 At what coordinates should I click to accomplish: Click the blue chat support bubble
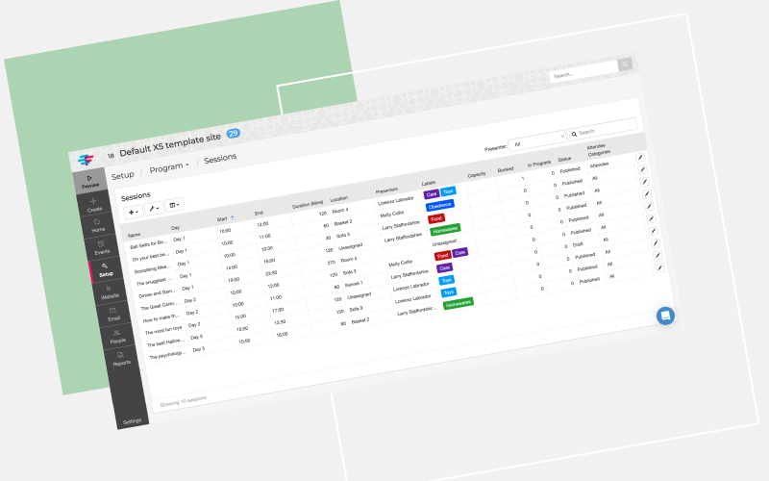(665, 316)
